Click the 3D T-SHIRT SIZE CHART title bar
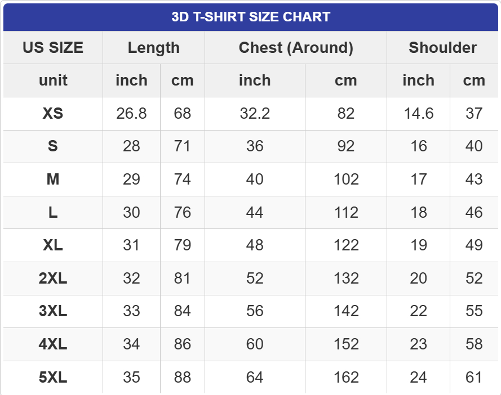Screen dimensions: 501x395 (x=251, y=17)
